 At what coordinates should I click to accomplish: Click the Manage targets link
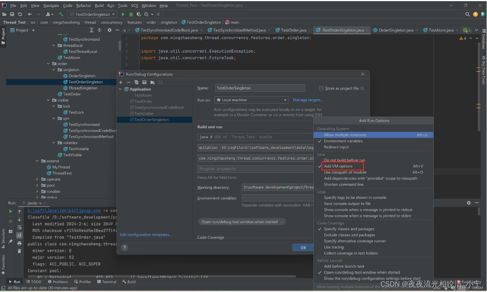[x=307, y=100]
